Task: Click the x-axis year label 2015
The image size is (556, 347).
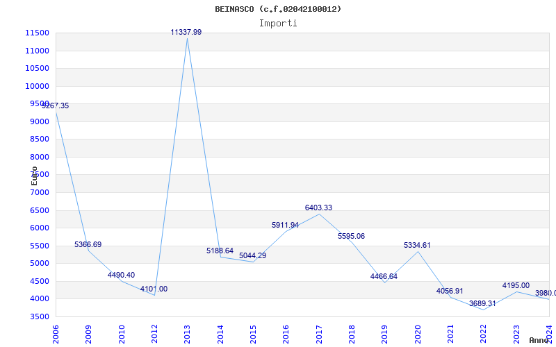Action: pos(253,335)
